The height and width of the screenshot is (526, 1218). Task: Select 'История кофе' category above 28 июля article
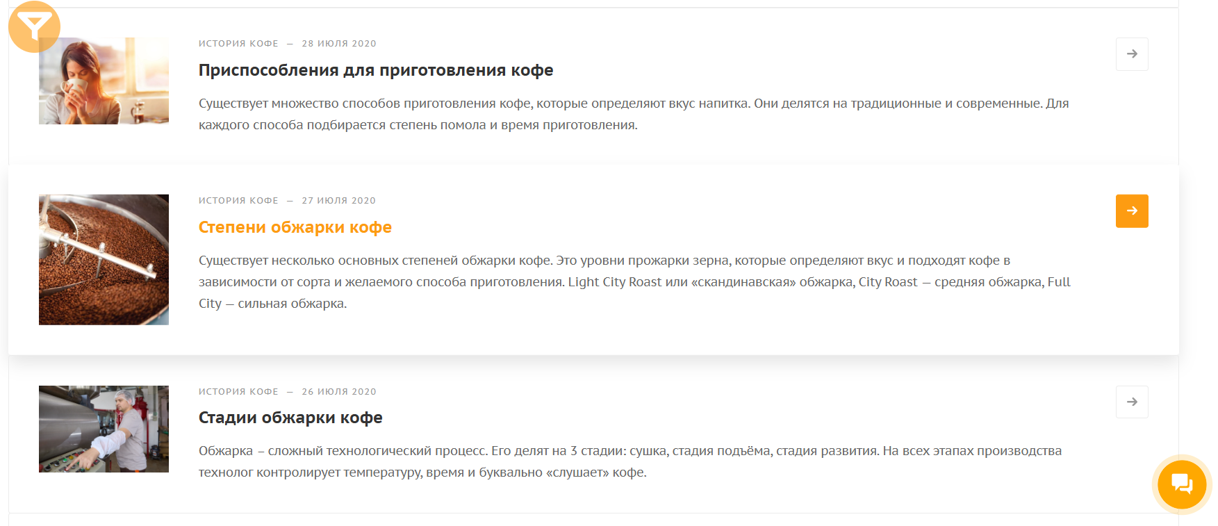pyautogui.click(x=238, y=44)
